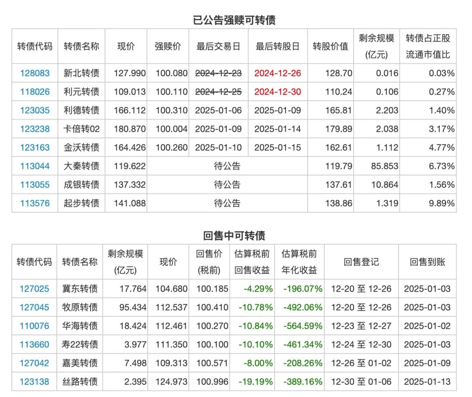Click 待公告 in the 成银转债 row
Screen dimensions: 472x397
(x=227, y=184)
